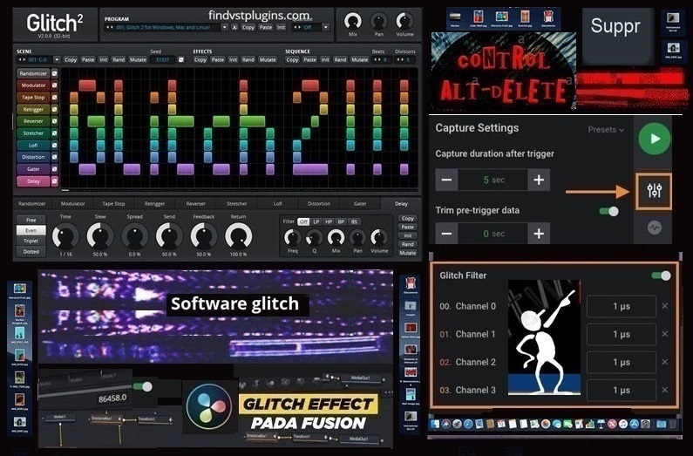Viewport: 693px width, 456px height.
Task: Open the Off dropdown in Program bar
Action: (326, 27)
